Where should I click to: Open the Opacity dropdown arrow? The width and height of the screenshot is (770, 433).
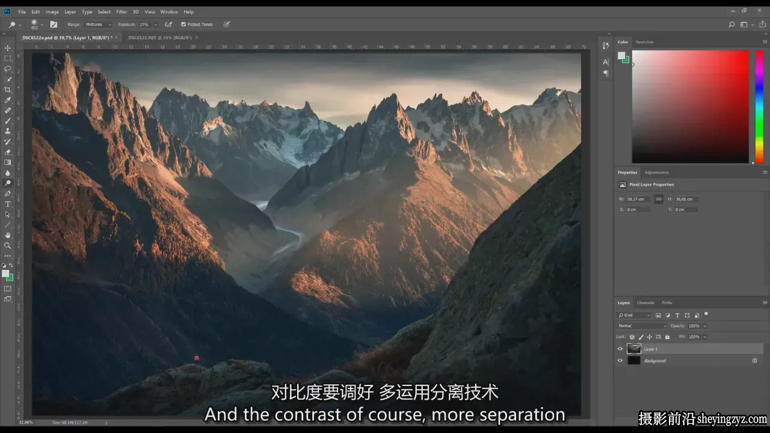click(704, 326)
